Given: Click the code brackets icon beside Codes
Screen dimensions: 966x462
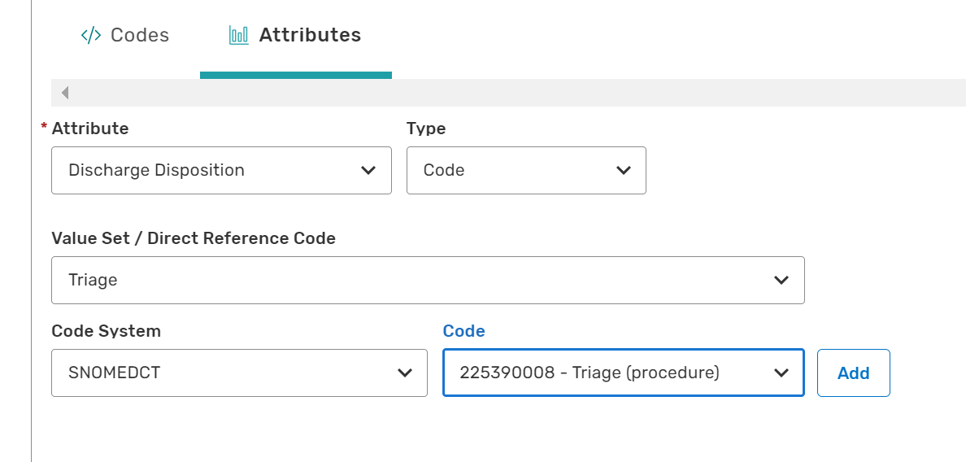Looking at the screenshot, I should [x=90, y=36].
